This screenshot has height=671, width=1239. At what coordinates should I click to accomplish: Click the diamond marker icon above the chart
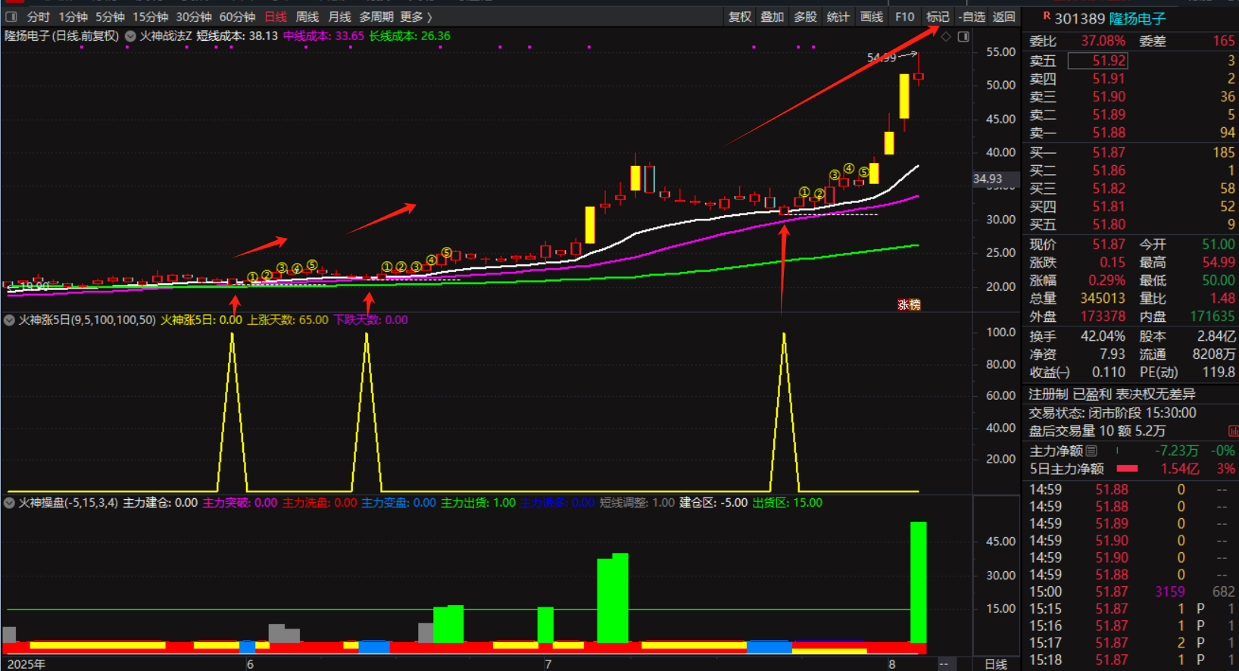(x=946, y=36)
